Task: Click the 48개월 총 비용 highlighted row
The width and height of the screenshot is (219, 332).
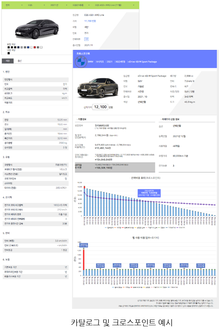Action: coord(114,166)
